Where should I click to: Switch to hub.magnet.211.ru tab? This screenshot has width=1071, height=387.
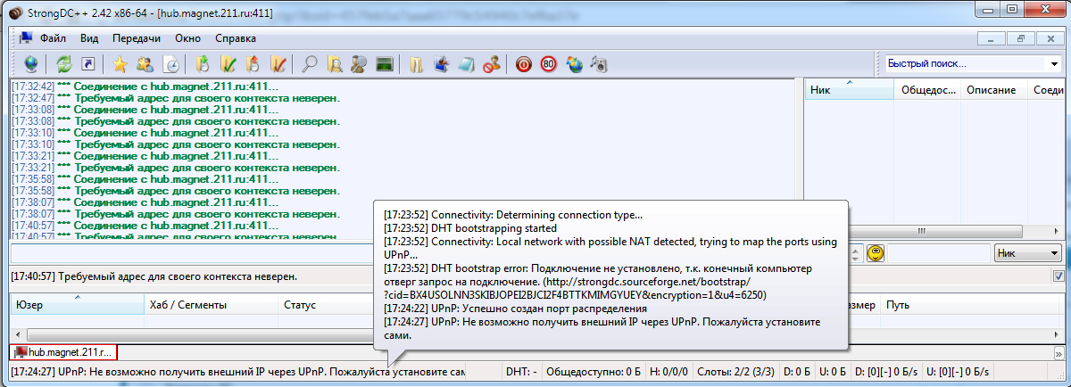tap(62, 353)
